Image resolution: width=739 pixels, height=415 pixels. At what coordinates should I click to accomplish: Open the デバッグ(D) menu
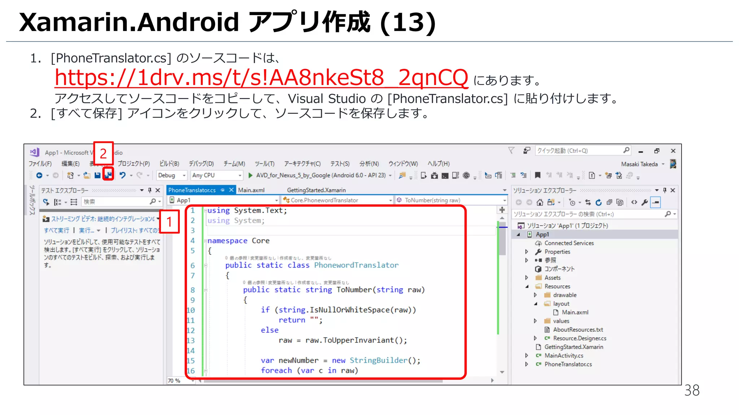(x=201, y=164)
